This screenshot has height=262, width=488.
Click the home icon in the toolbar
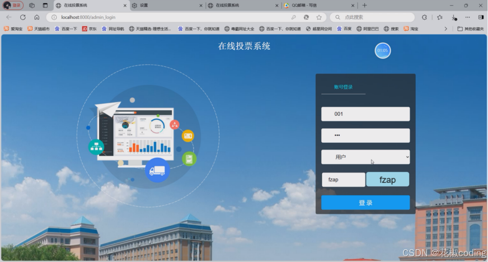point(37,17)
